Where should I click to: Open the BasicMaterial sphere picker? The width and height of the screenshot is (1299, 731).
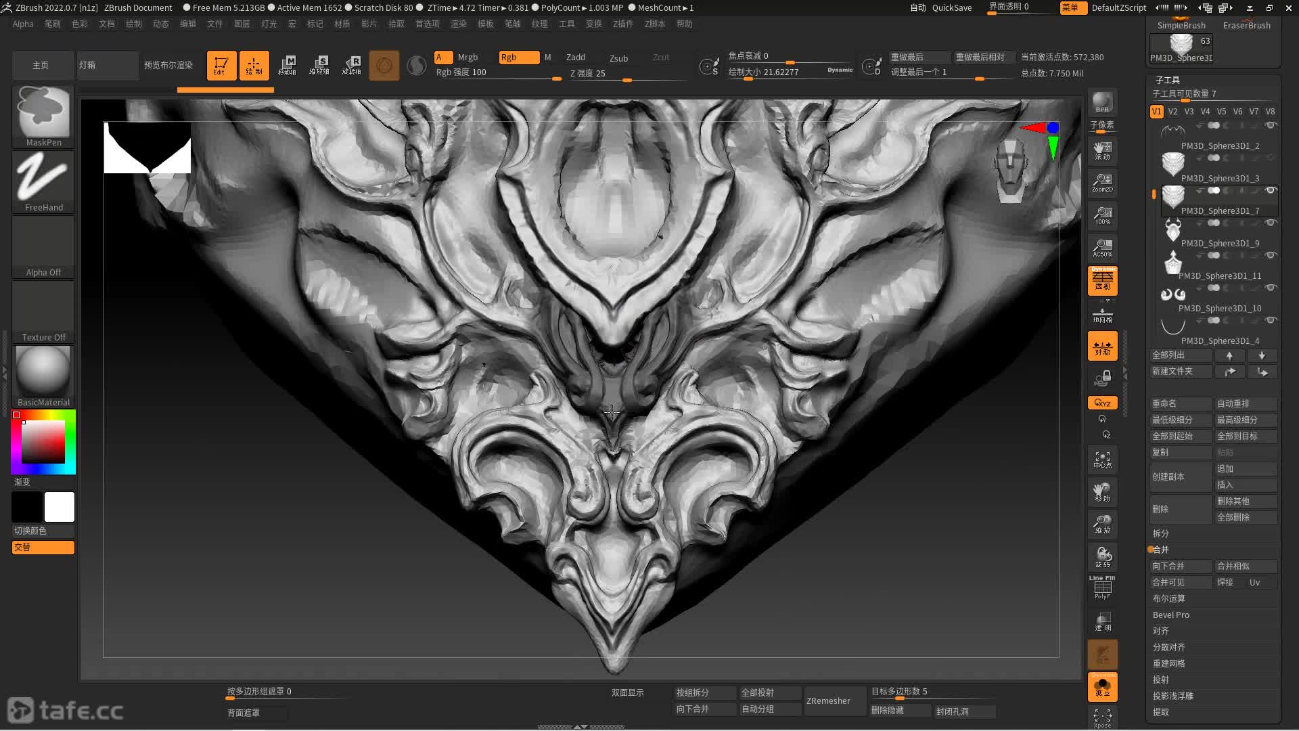(x=43, y=371)
